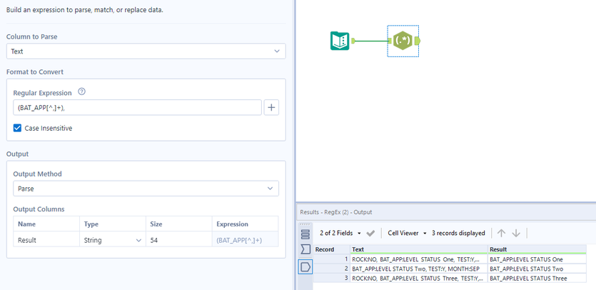
Task: Click the checkmark icon beside fields dropdown
Action: tap(370, 233)
